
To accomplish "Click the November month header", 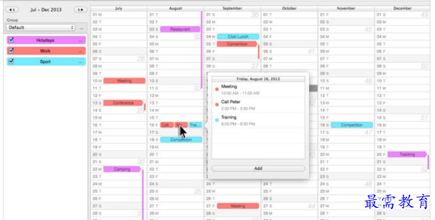I will point(346,8).
